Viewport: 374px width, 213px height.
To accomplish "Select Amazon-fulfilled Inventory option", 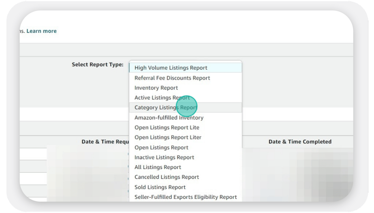I will [185, 118].
